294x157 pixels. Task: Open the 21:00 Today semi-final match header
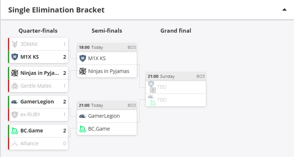pyautogui.click(x=107, y=105)
